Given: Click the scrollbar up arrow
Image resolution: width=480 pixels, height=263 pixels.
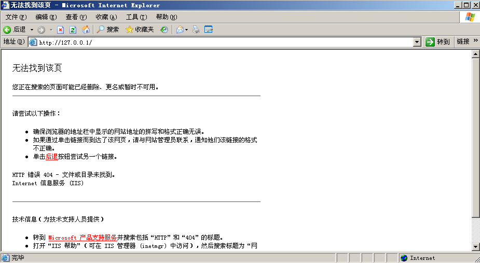Looking at the screenshot, I should click(x=475, y=54).
